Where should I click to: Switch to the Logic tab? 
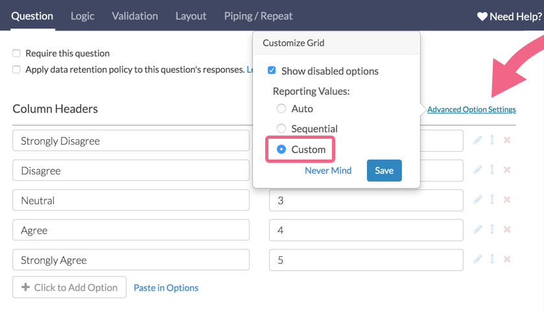[x=82, y=16]
